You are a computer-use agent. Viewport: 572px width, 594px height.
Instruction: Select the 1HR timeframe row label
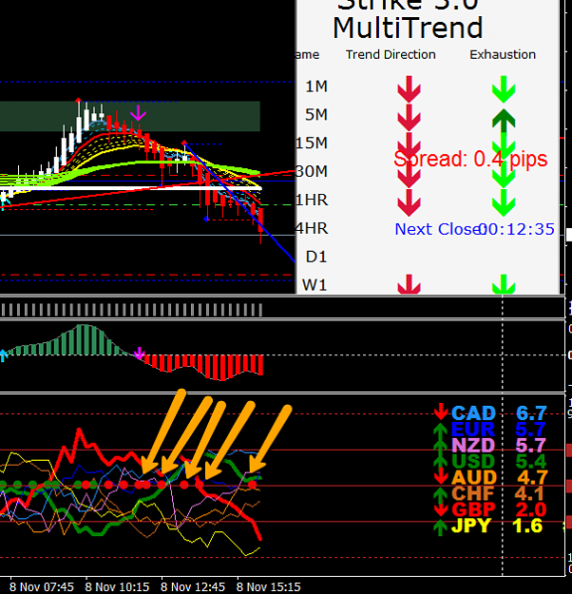(312, 200)
